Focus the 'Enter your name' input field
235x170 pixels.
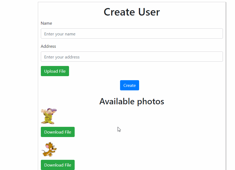[132, 34]
